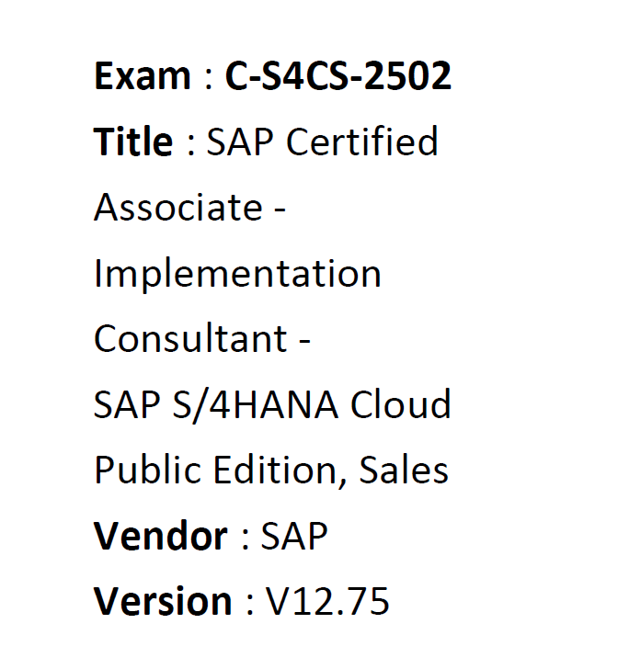Viewport: 618px width, 669px height.
Task: Click the exam code C-S4CS-2502
Action: pyautogui.click(x=338, y=76)
